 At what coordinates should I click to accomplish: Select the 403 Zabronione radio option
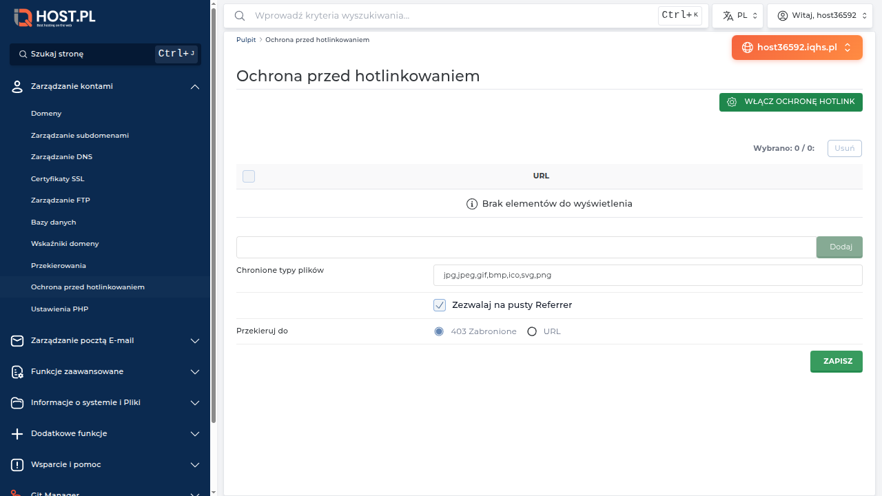[x=439, y=331]
